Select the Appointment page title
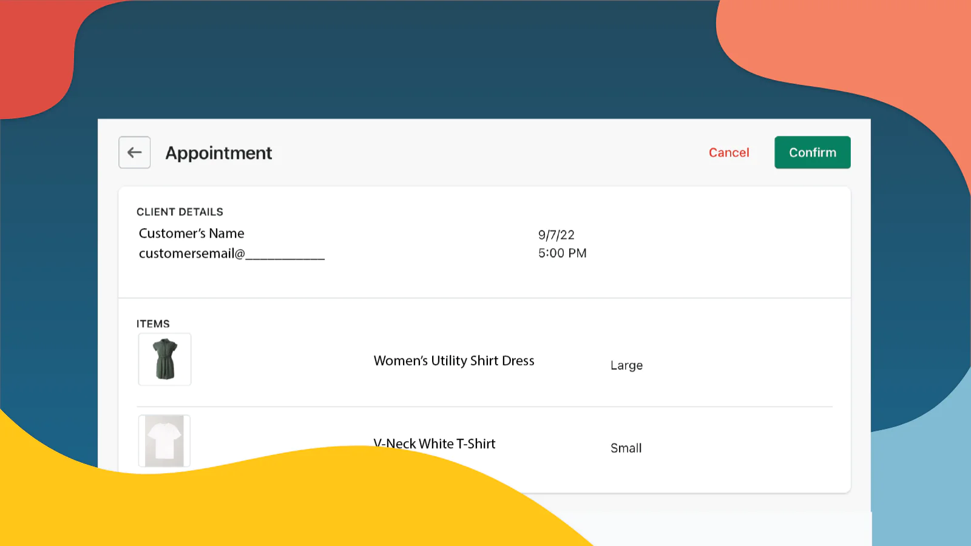The width and height of the screenshot is (971, 546). (x=218, y=153)
